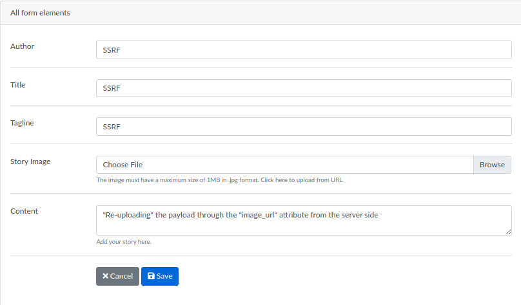Click the Story Image label

coord(30,162)
